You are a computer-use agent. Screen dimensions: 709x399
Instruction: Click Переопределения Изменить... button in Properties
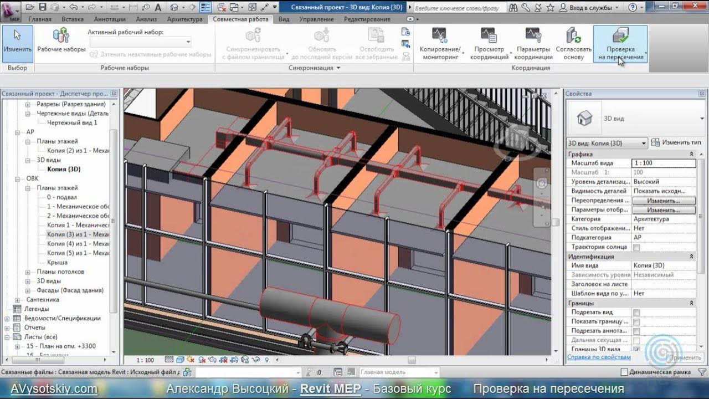coord(664,201)
